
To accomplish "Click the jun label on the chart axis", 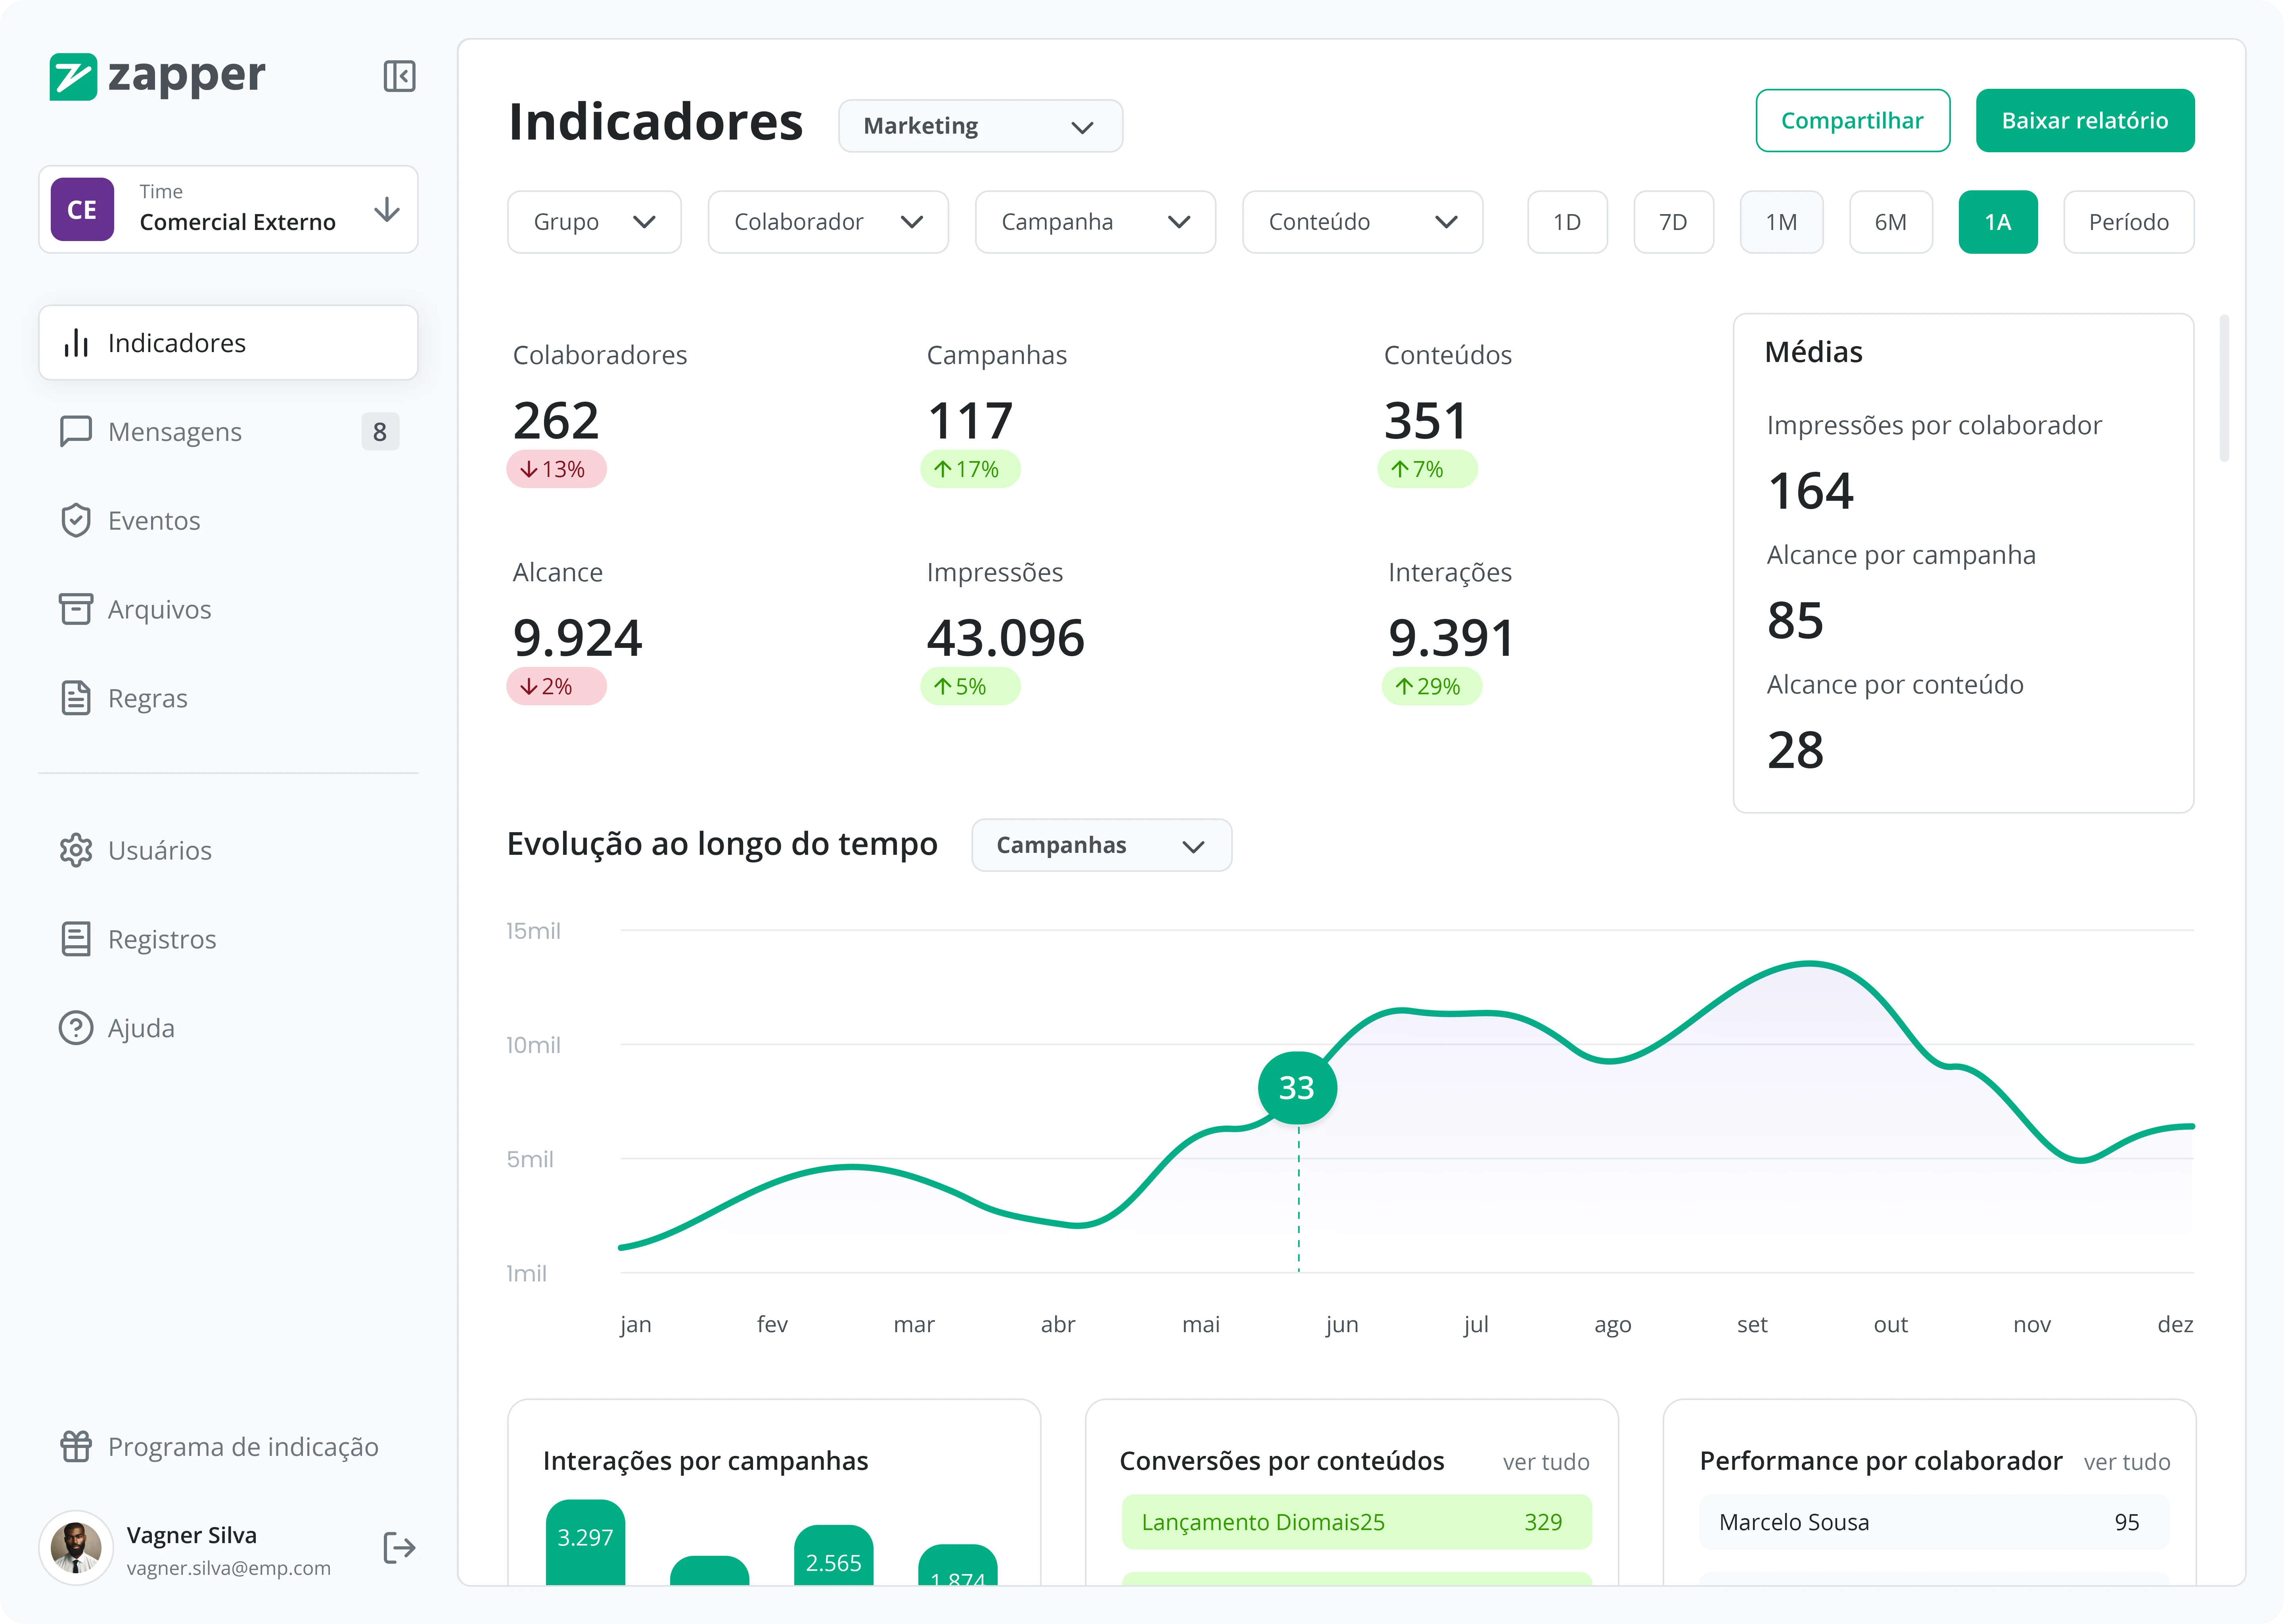I will tap(1342, 1325).
